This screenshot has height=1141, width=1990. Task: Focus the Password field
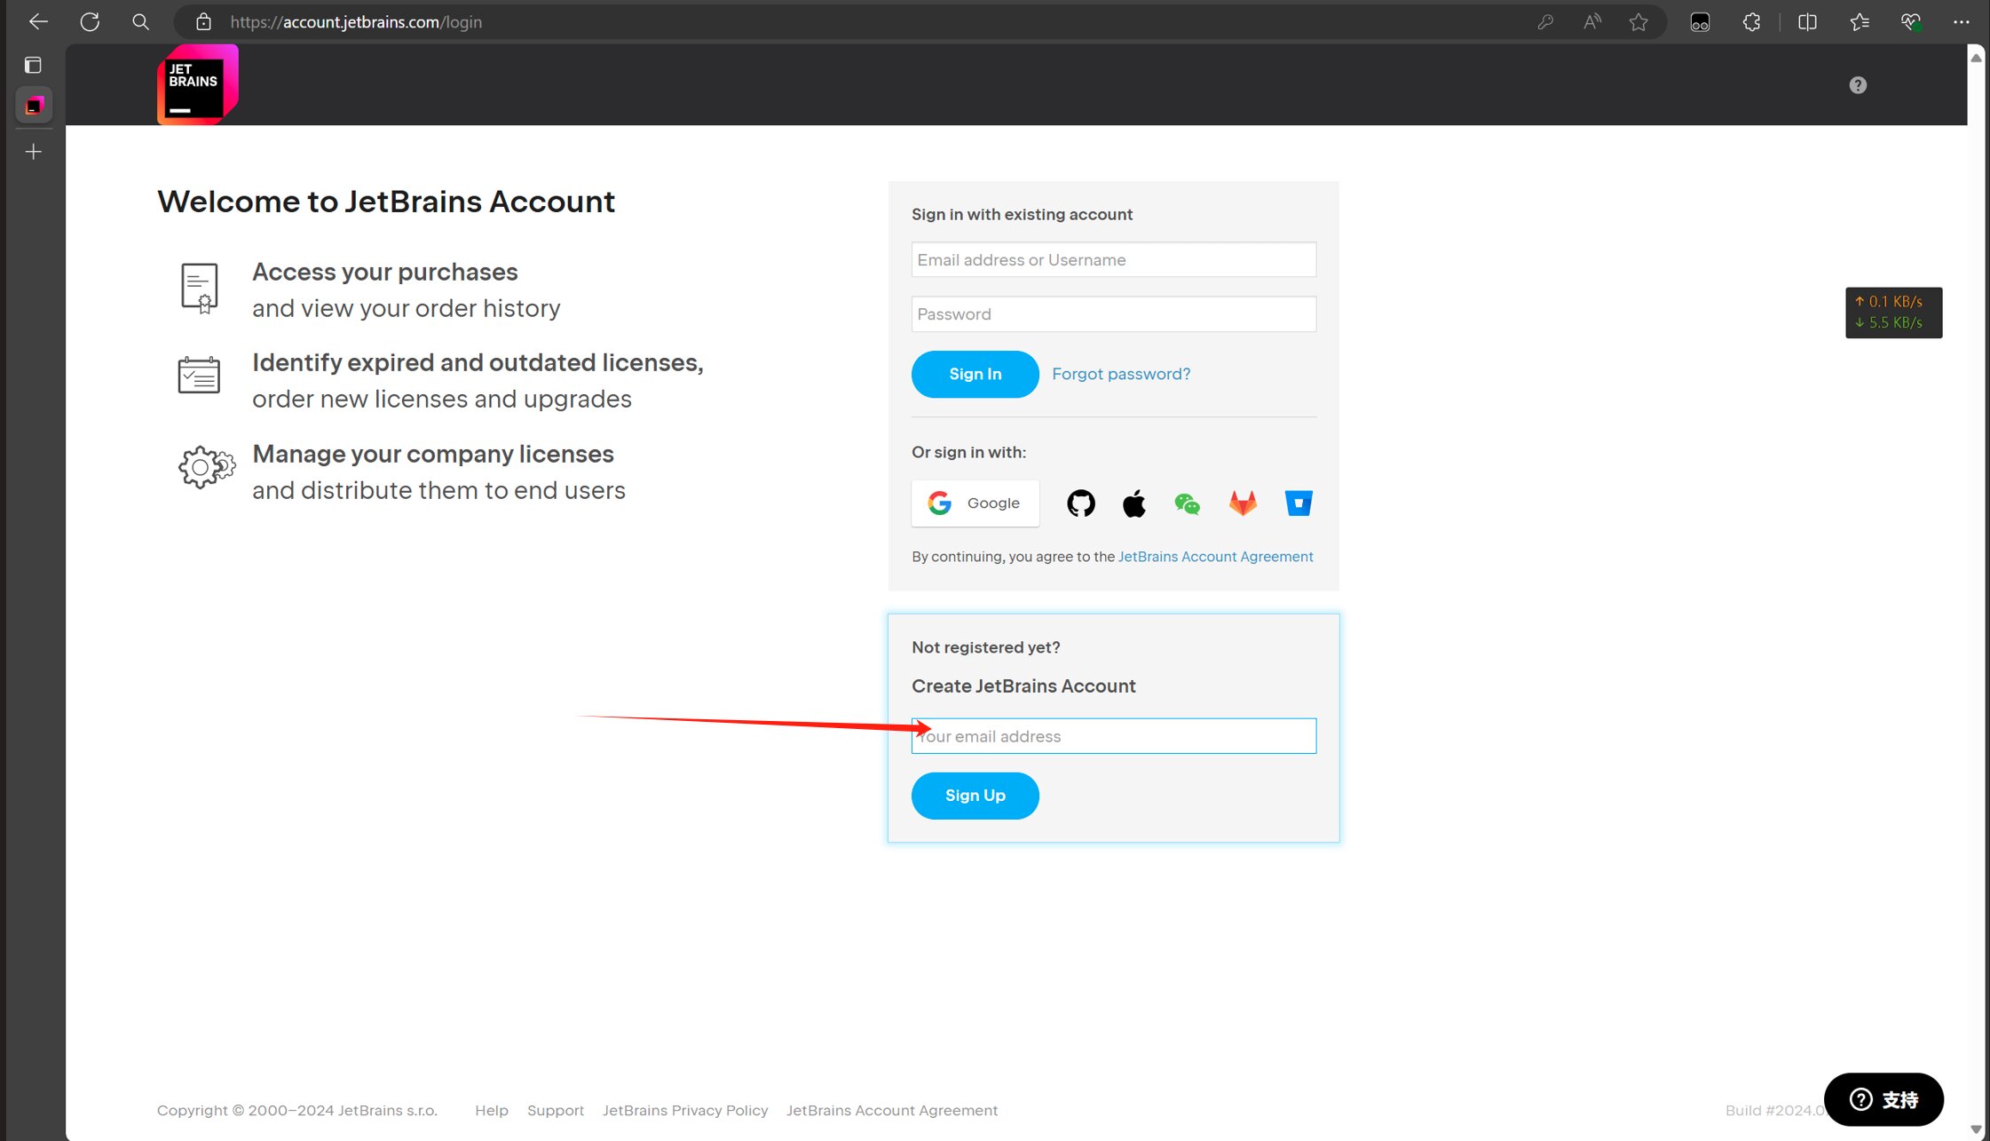click(1113, 314)
